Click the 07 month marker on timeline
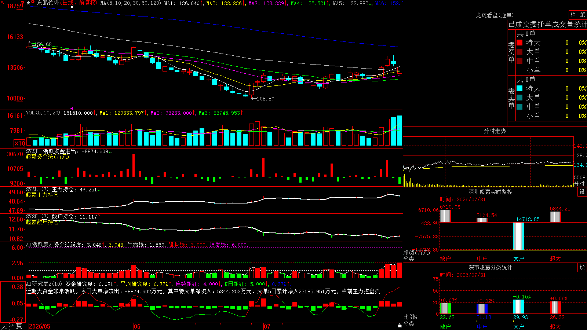Image resolution: width=587 pixels, height=330 pixels. click(x=267, y=326)
